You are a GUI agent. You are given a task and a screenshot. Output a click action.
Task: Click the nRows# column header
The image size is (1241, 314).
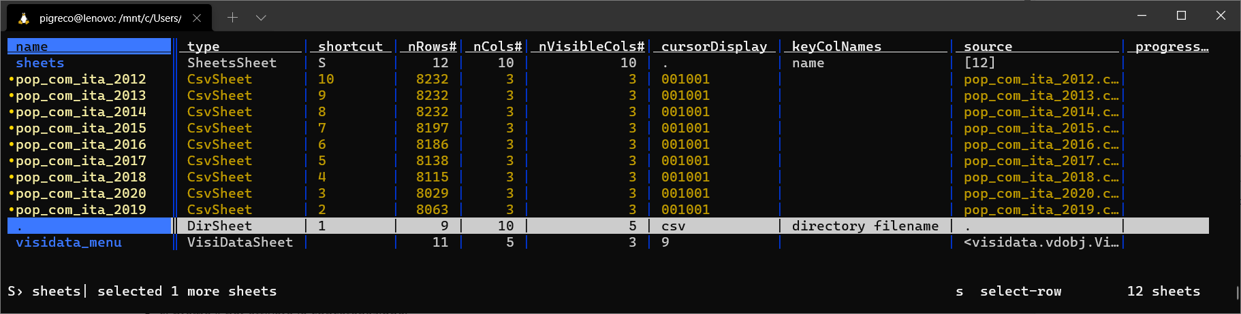(432, 46)
